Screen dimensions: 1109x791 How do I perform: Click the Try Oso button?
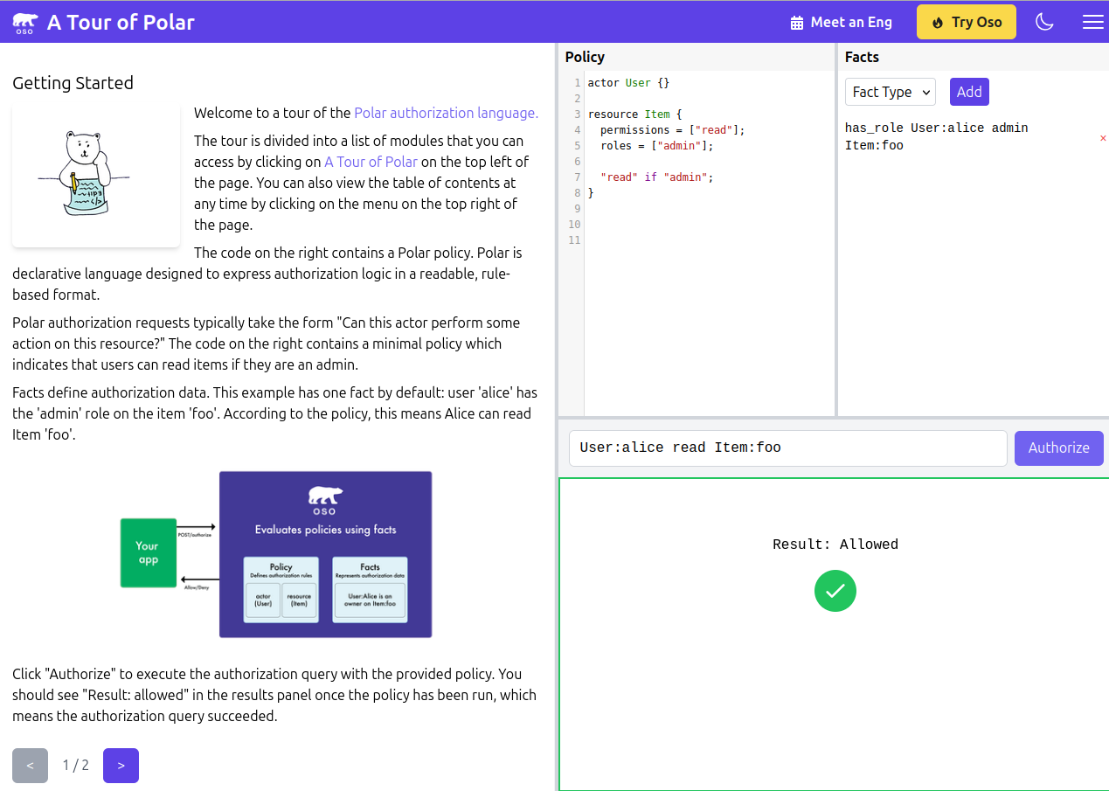pyautogui.click(x=967, y=22)
